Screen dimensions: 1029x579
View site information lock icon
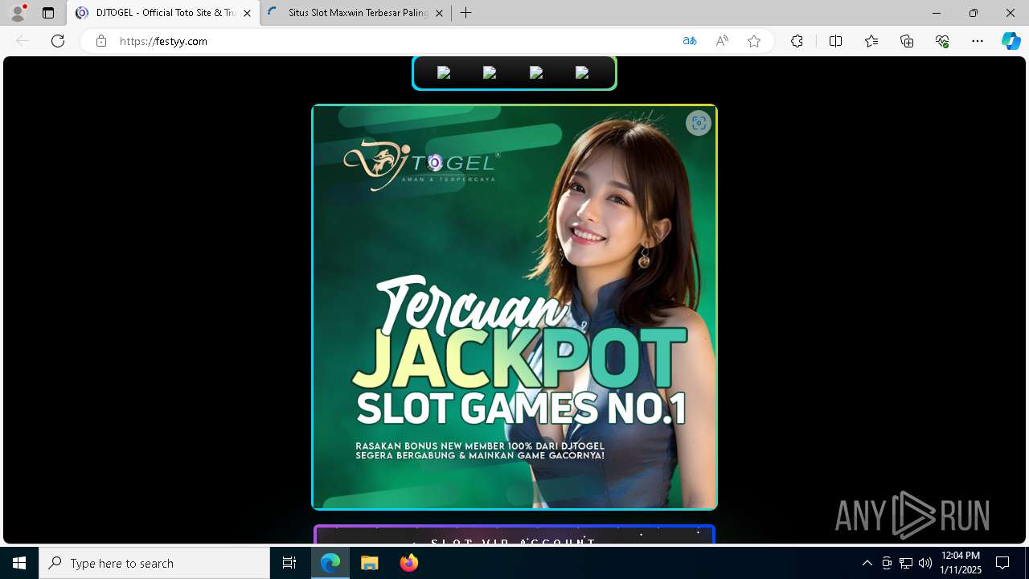click(x=101, y=41)
